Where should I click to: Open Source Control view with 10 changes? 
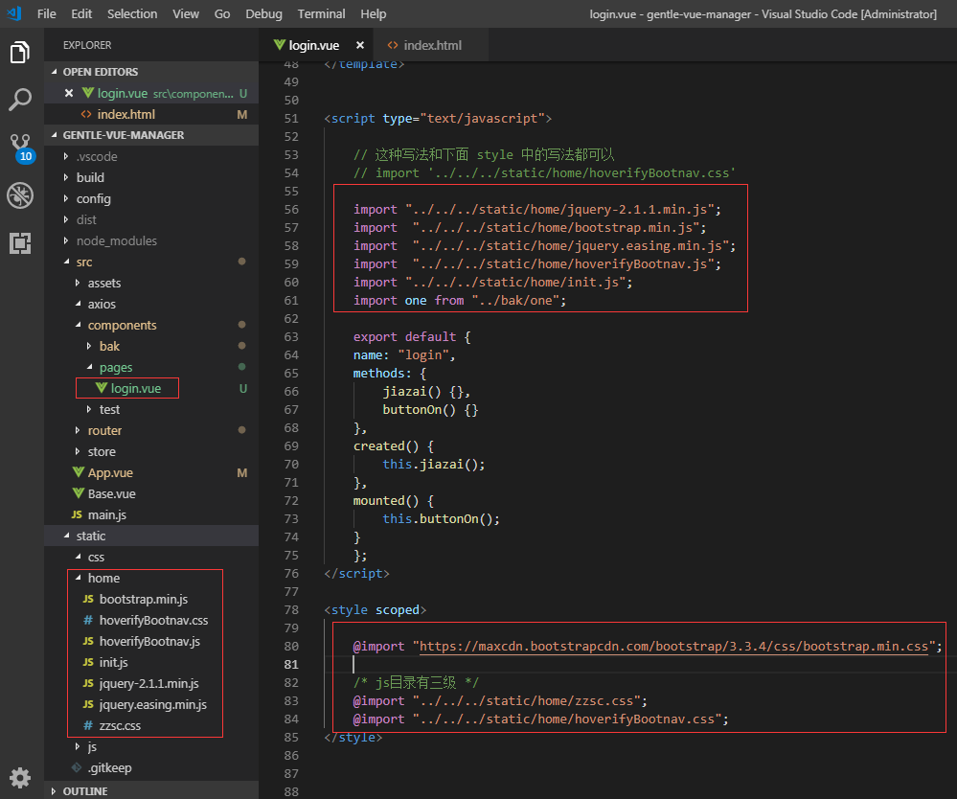point(21,148)
